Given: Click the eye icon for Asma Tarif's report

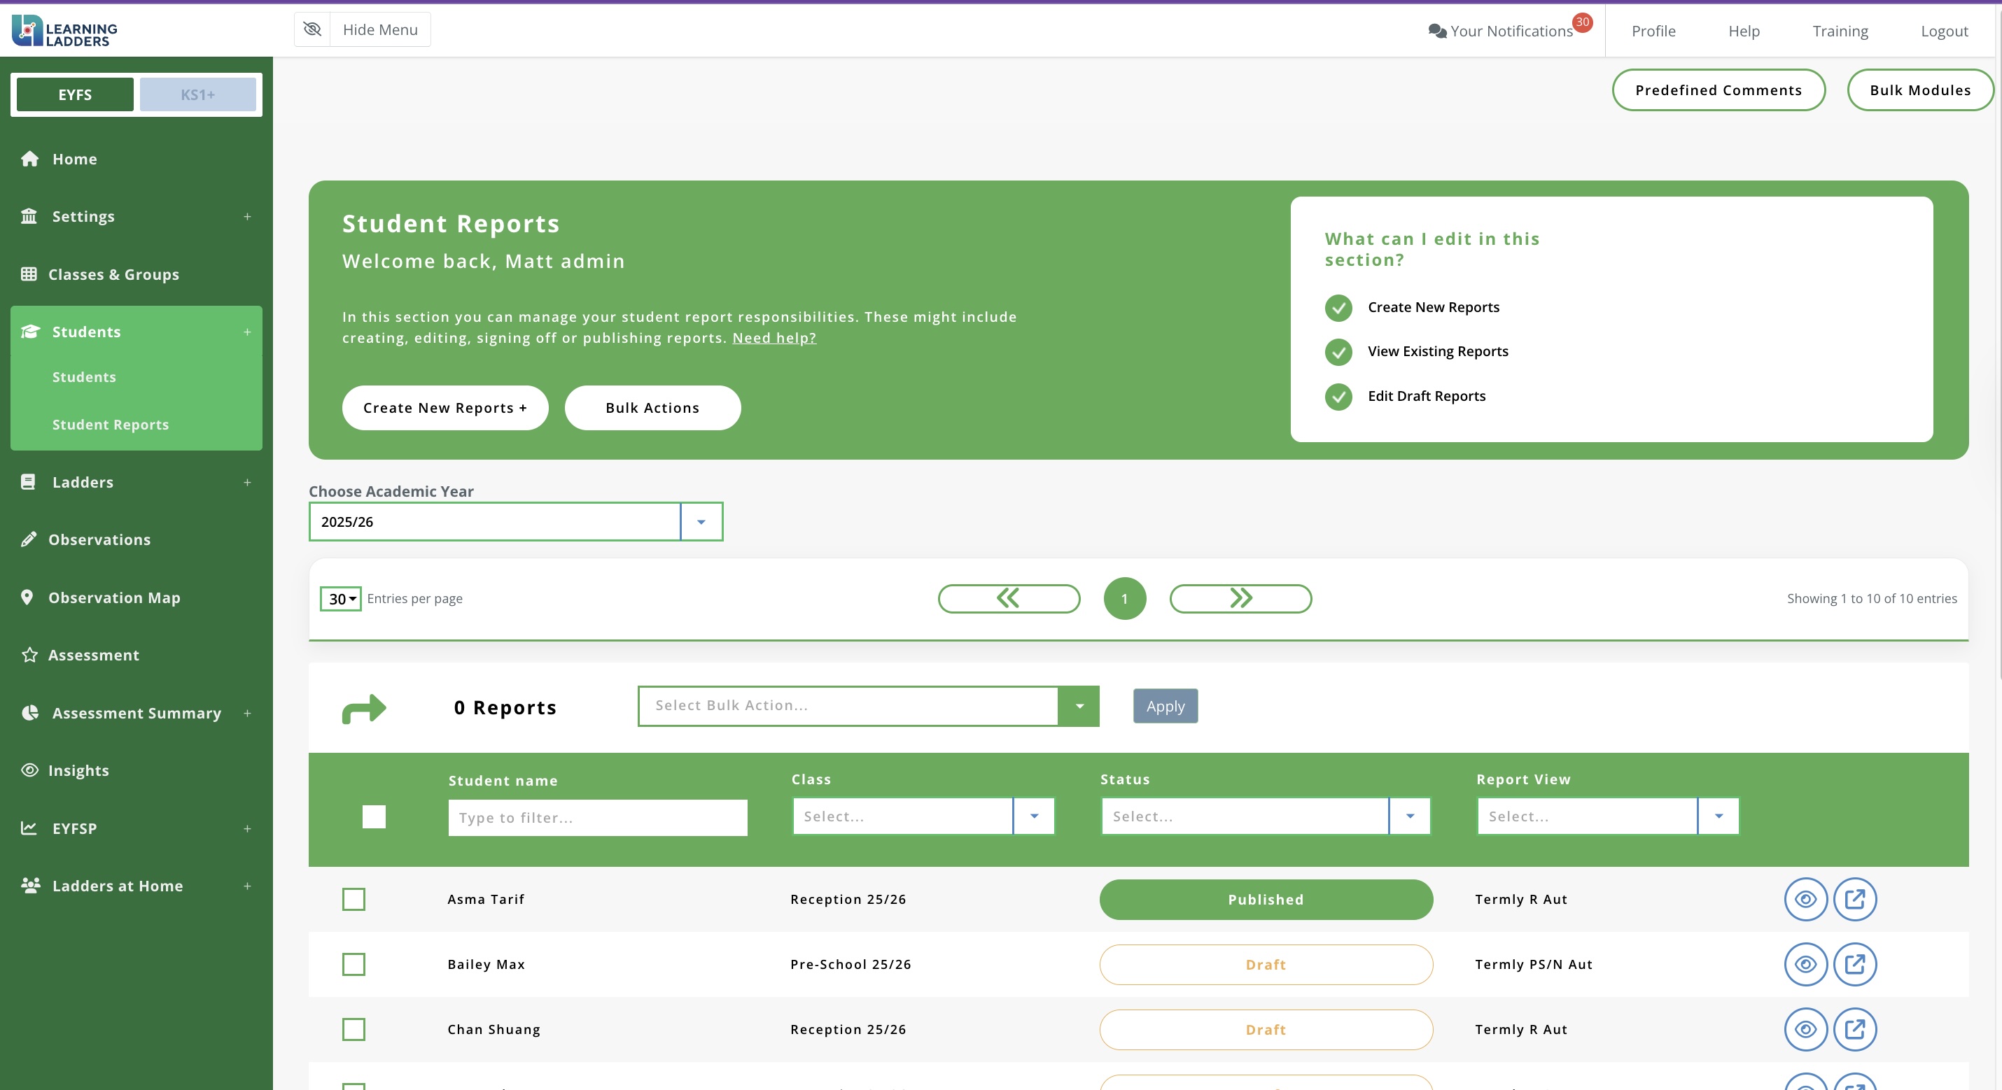Looking at the screenshot, I should (x=1805, y=899).
